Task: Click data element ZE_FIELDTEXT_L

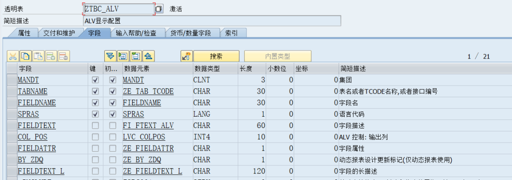Action: [x=153, y=171]
